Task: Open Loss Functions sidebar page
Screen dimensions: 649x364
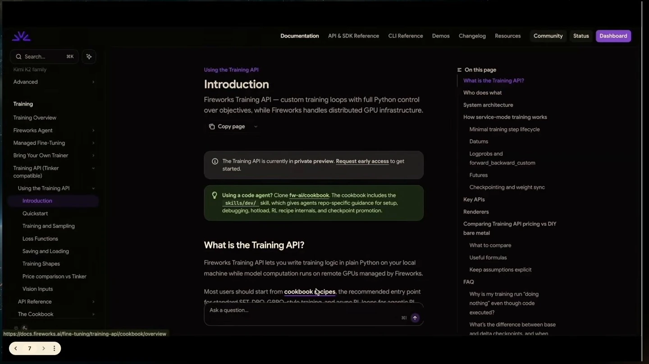Action: pyautogui.click(x=40, y=239)
